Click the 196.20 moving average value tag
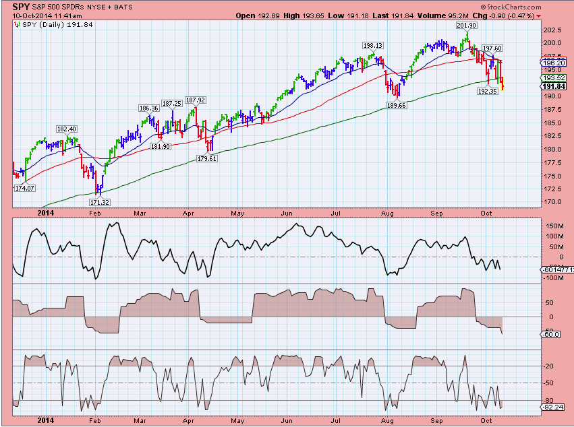Screen dimensions: 574x427 554,63
